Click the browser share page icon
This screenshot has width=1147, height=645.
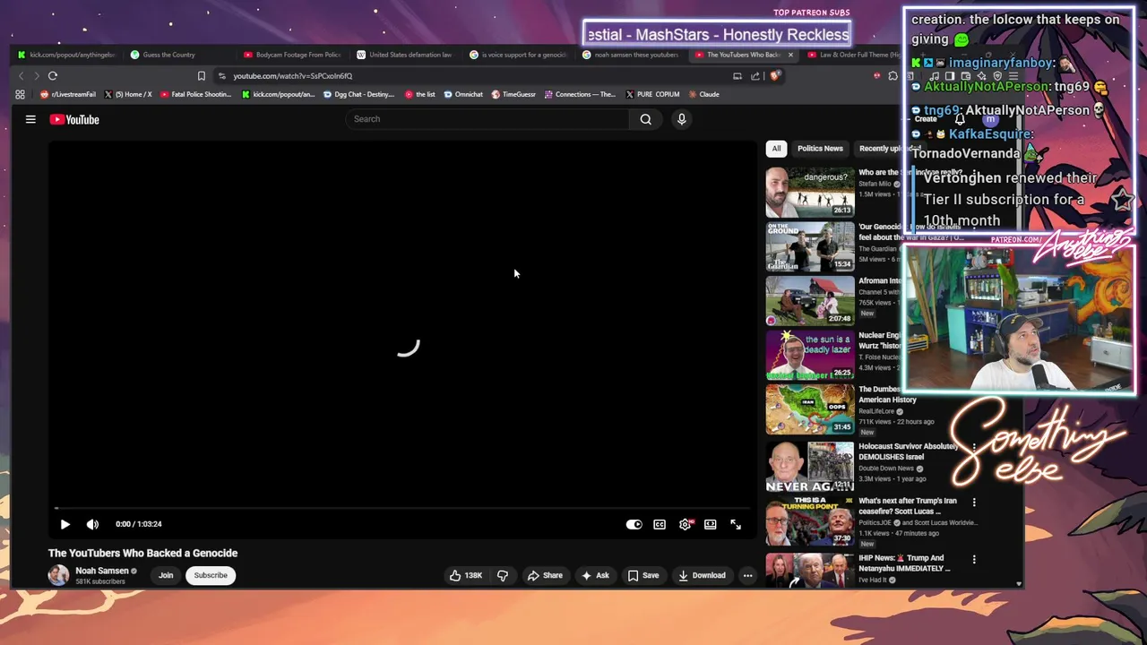[755, 76]
